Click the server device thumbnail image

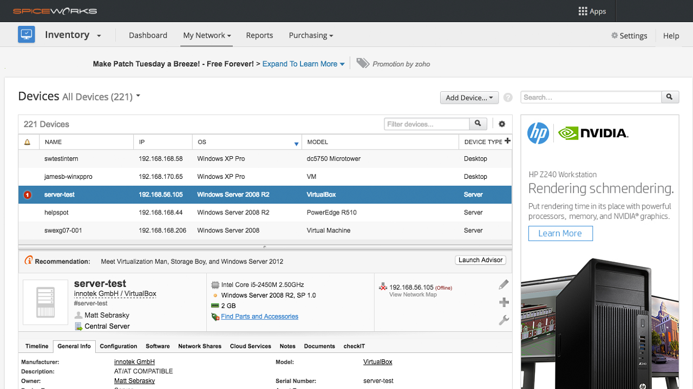(x=45, y=302)
